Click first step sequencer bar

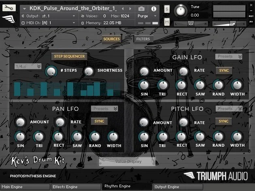pyautogui.click(x=17, y=89)
